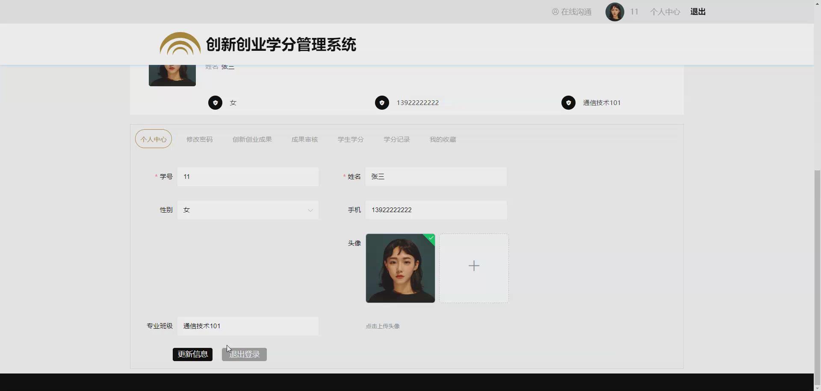This screenshot has width=821, height=391.
Task: Click the 更新信息 button to save changes
Action: click(x=192, y=354)
